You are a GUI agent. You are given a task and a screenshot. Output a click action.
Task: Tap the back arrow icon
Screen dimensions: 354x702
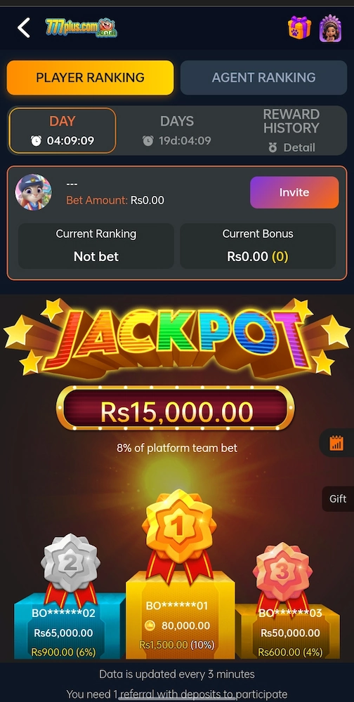point(24,28)
